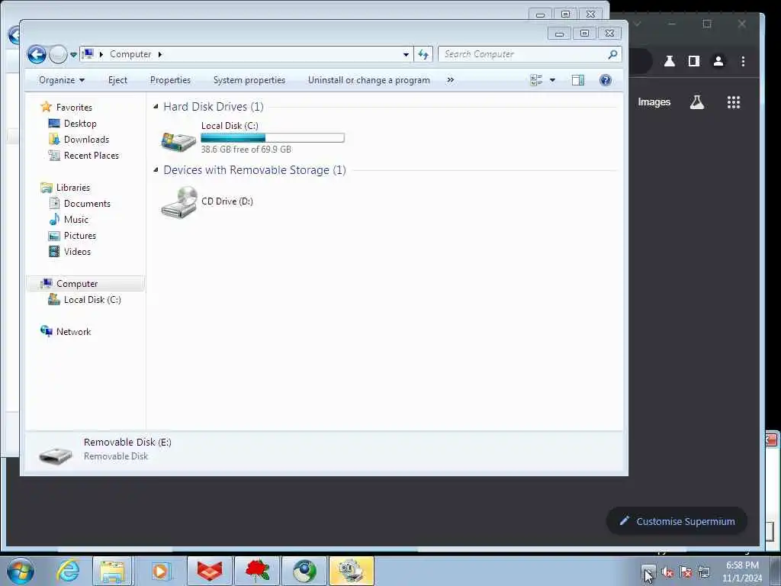Open the Videos library
The height and width of the screenshot is (586, 781).
(77, 252)
